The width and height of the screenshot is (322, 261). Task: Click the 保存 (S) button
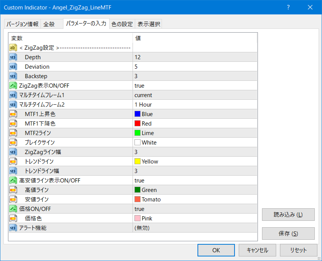(288, 233)
